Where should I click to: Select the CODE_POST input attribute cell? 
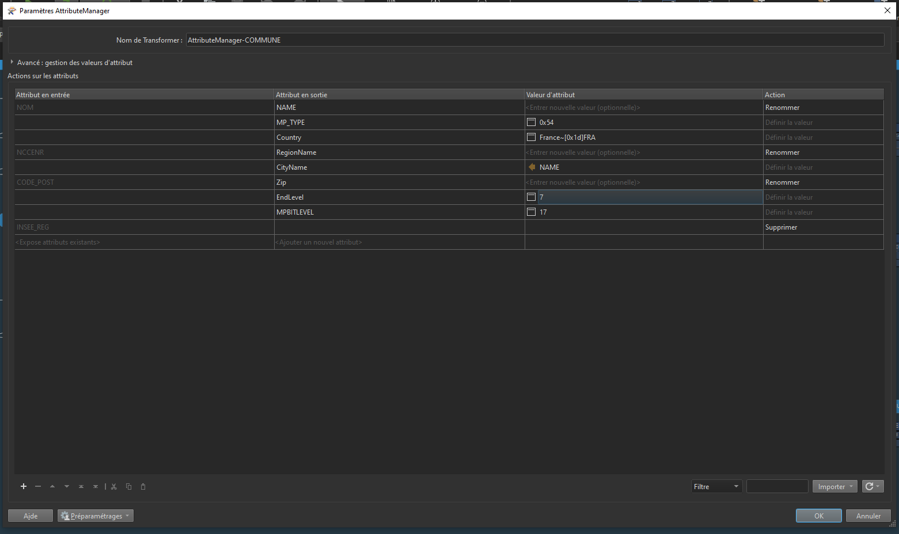(145, 182)
